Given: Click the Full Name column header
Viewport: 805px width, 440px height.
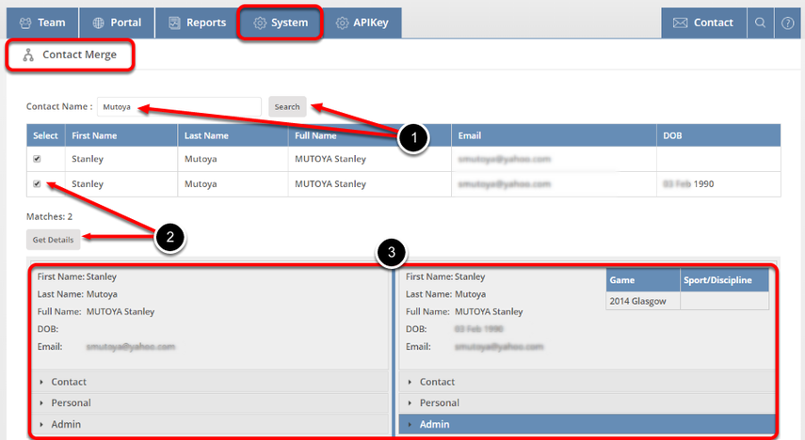Looking at the screenshot, I should 370,135.
